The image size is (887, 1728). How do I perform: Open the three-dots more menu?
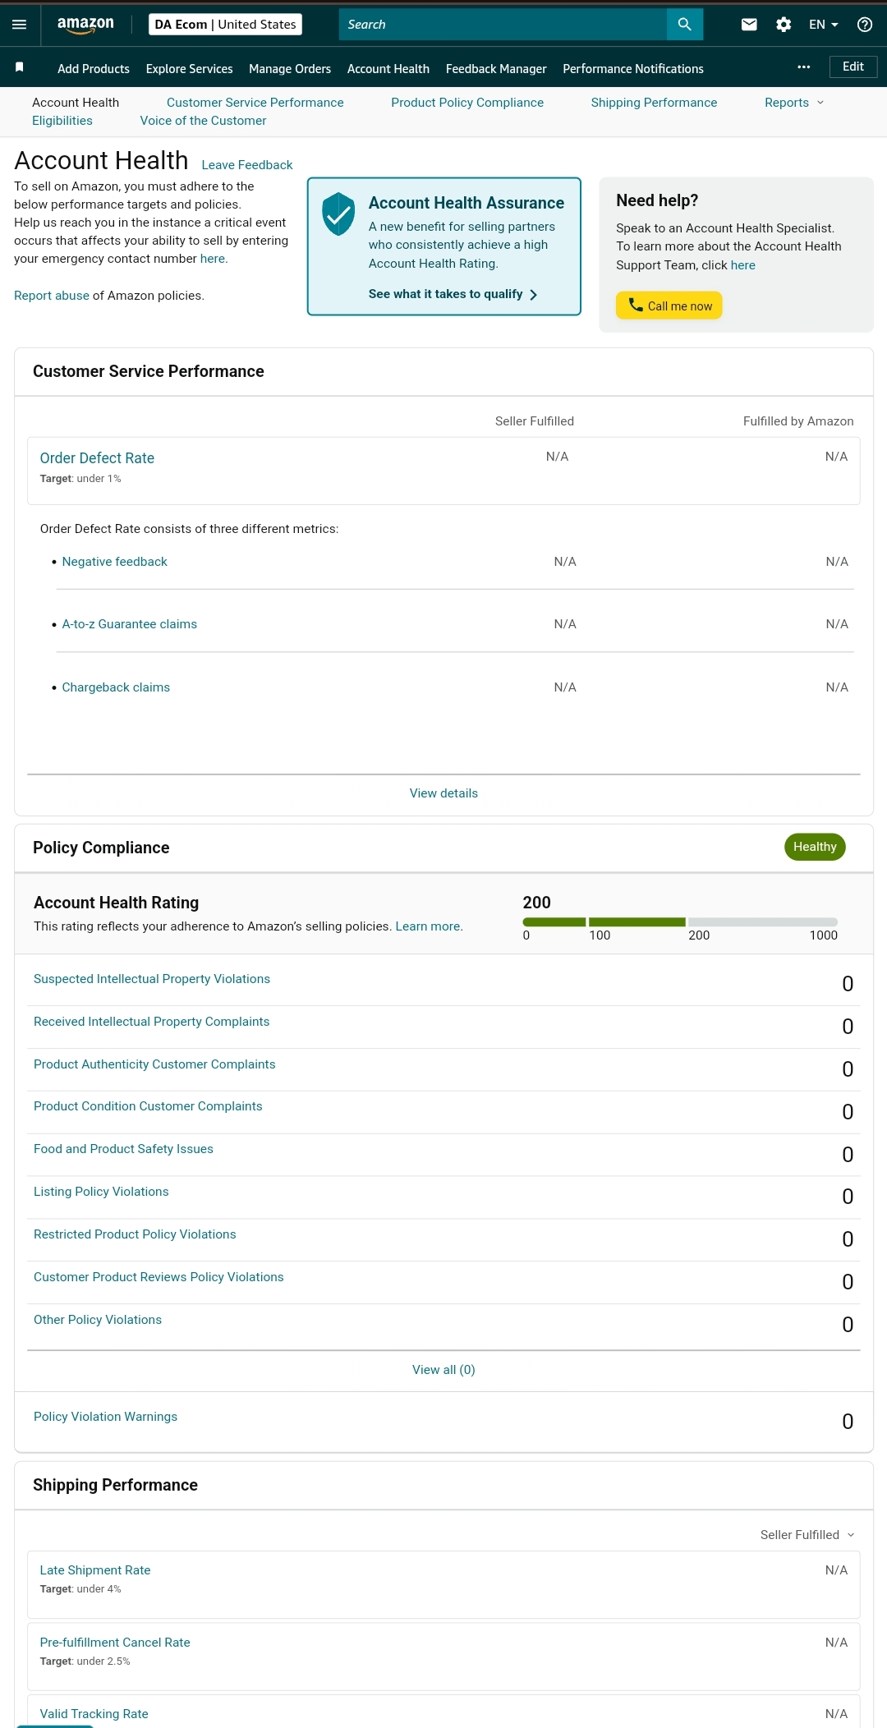coord(803,67)
